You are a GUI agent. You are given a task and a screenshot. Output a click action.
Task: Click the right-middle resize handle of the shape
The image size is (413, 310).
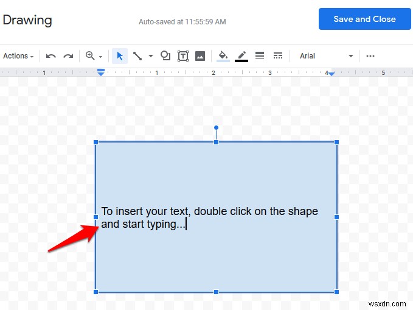336,217
